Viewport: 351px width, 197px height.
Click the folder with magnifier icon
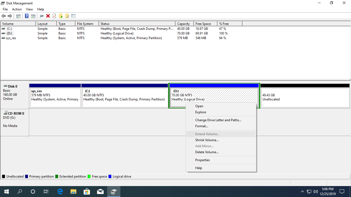pos(67,16)
